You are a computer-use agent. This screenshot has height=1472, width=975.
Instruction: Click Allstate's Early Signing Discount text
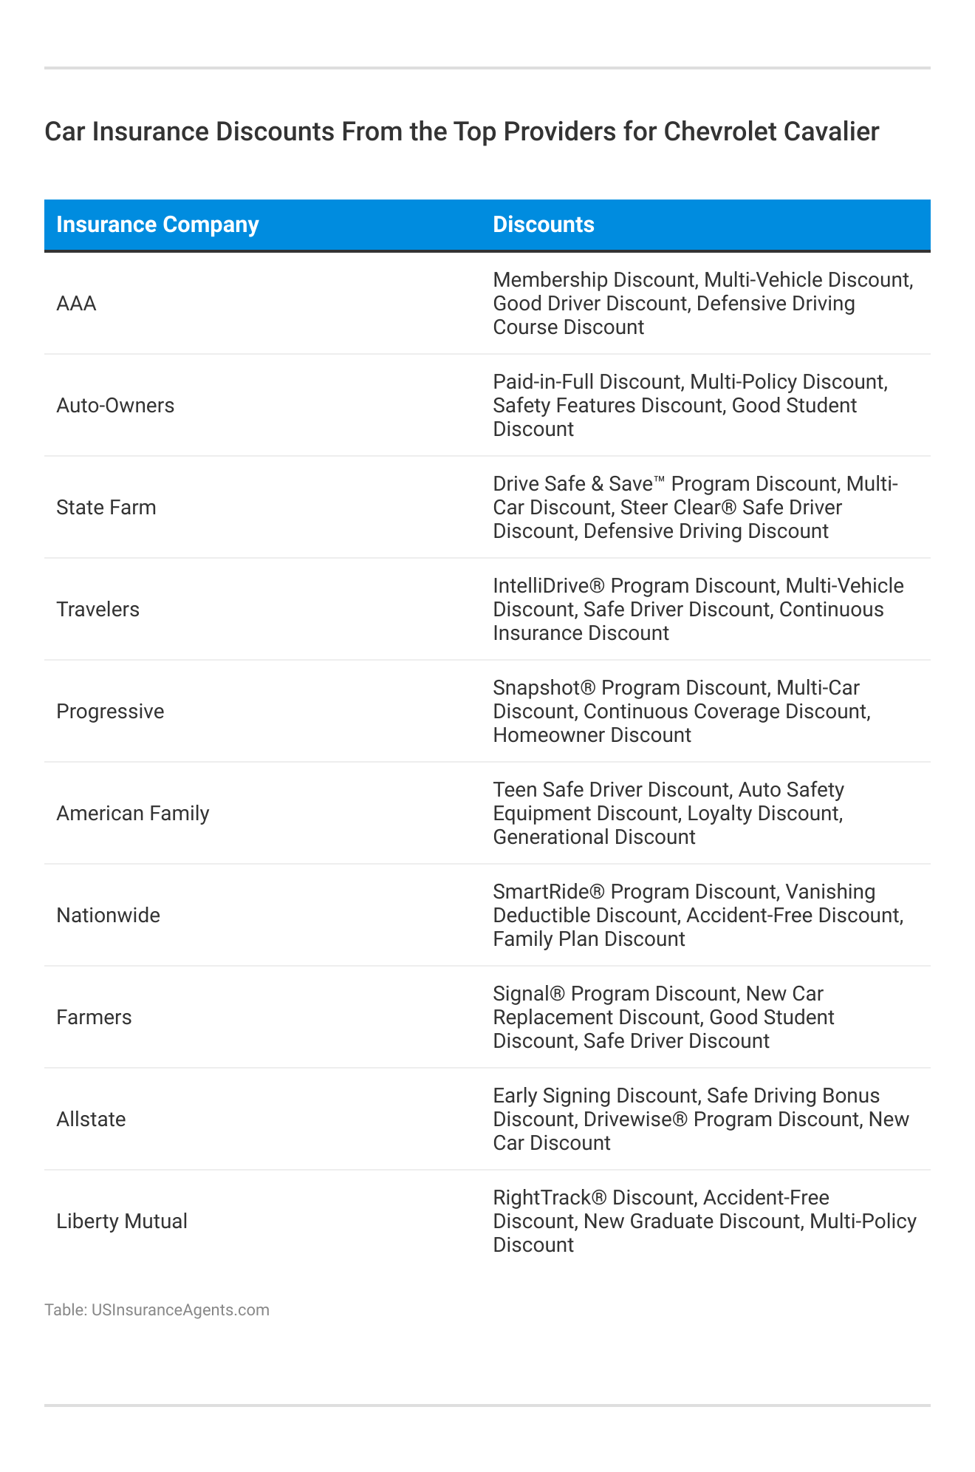[595, 1096]
